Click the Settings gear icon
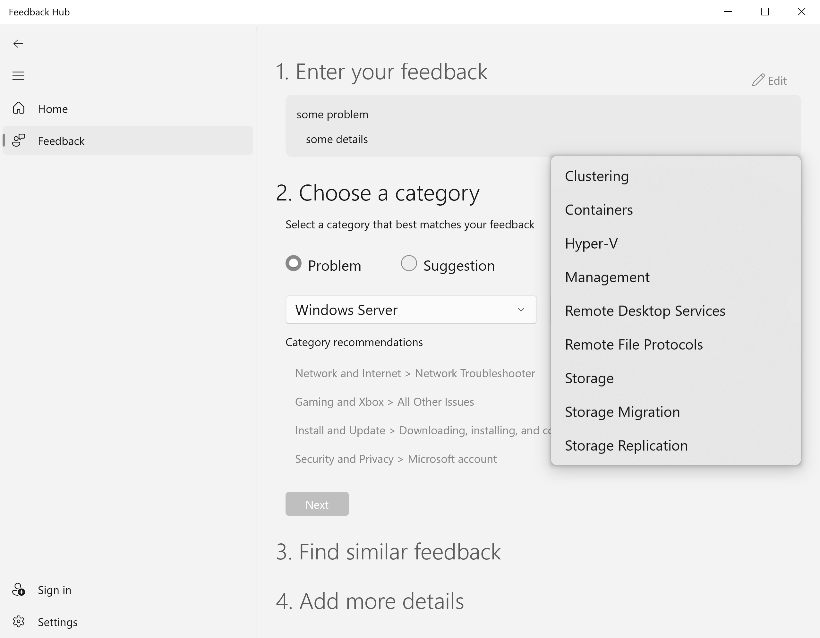This screenshot has height=638, width=820. click(x=18, y=622)
